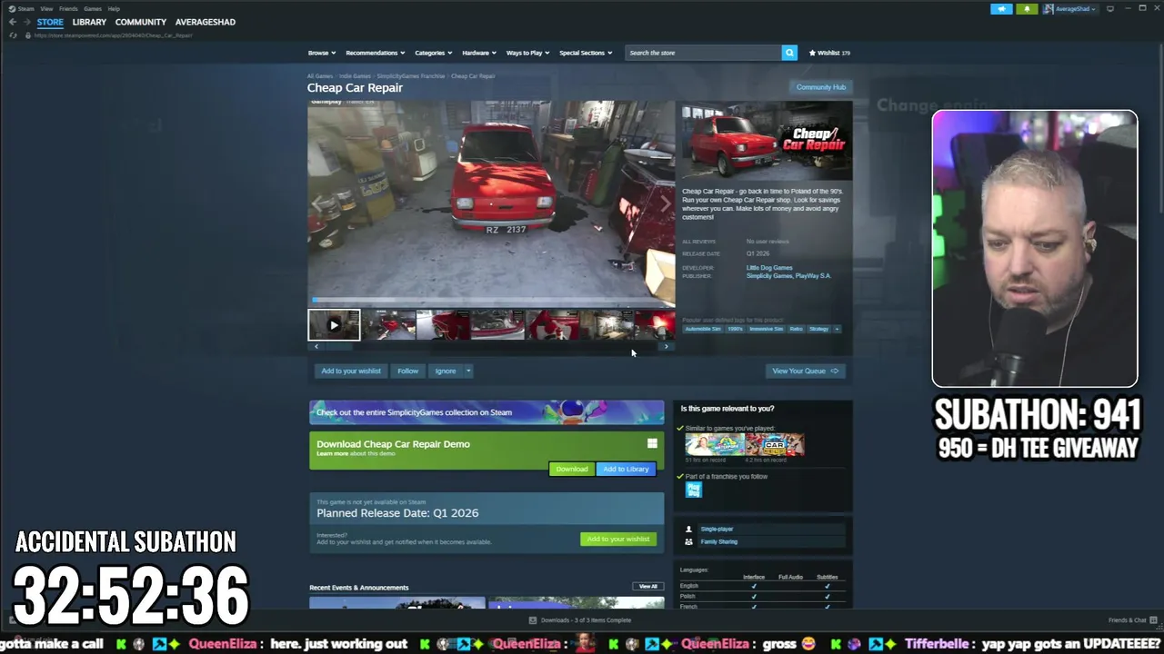Open the Car similar-game thumbnail

[x=775, y=444]
